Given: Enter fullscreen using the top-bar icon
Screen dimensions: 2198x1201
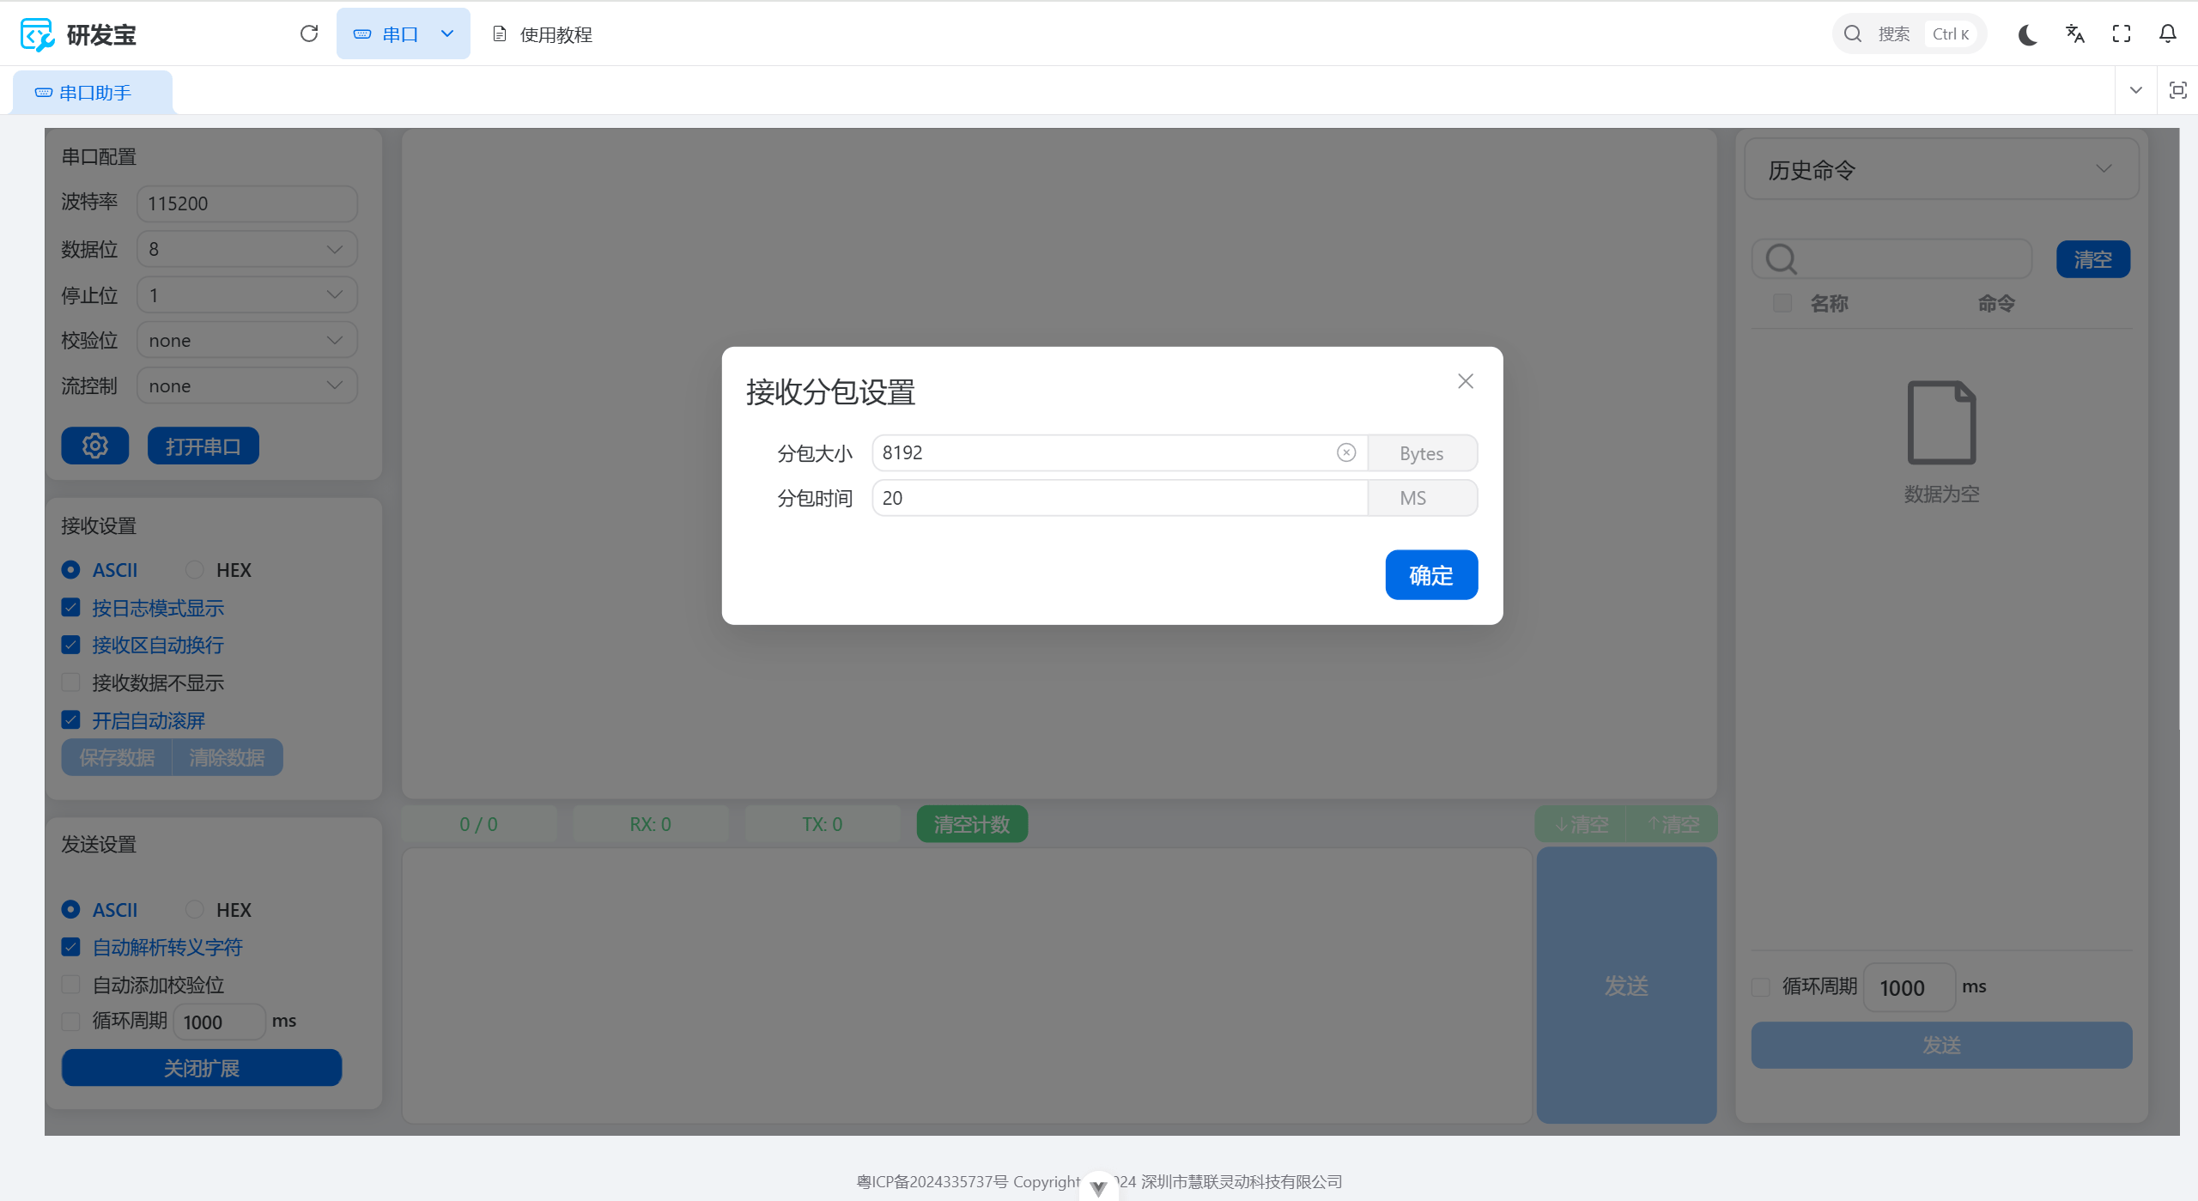Looking at the screenshot, I should click(2121, 34).
